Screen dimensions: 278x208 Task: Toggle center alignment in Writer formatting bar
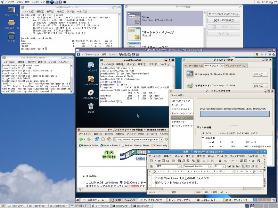coord(248,166)
